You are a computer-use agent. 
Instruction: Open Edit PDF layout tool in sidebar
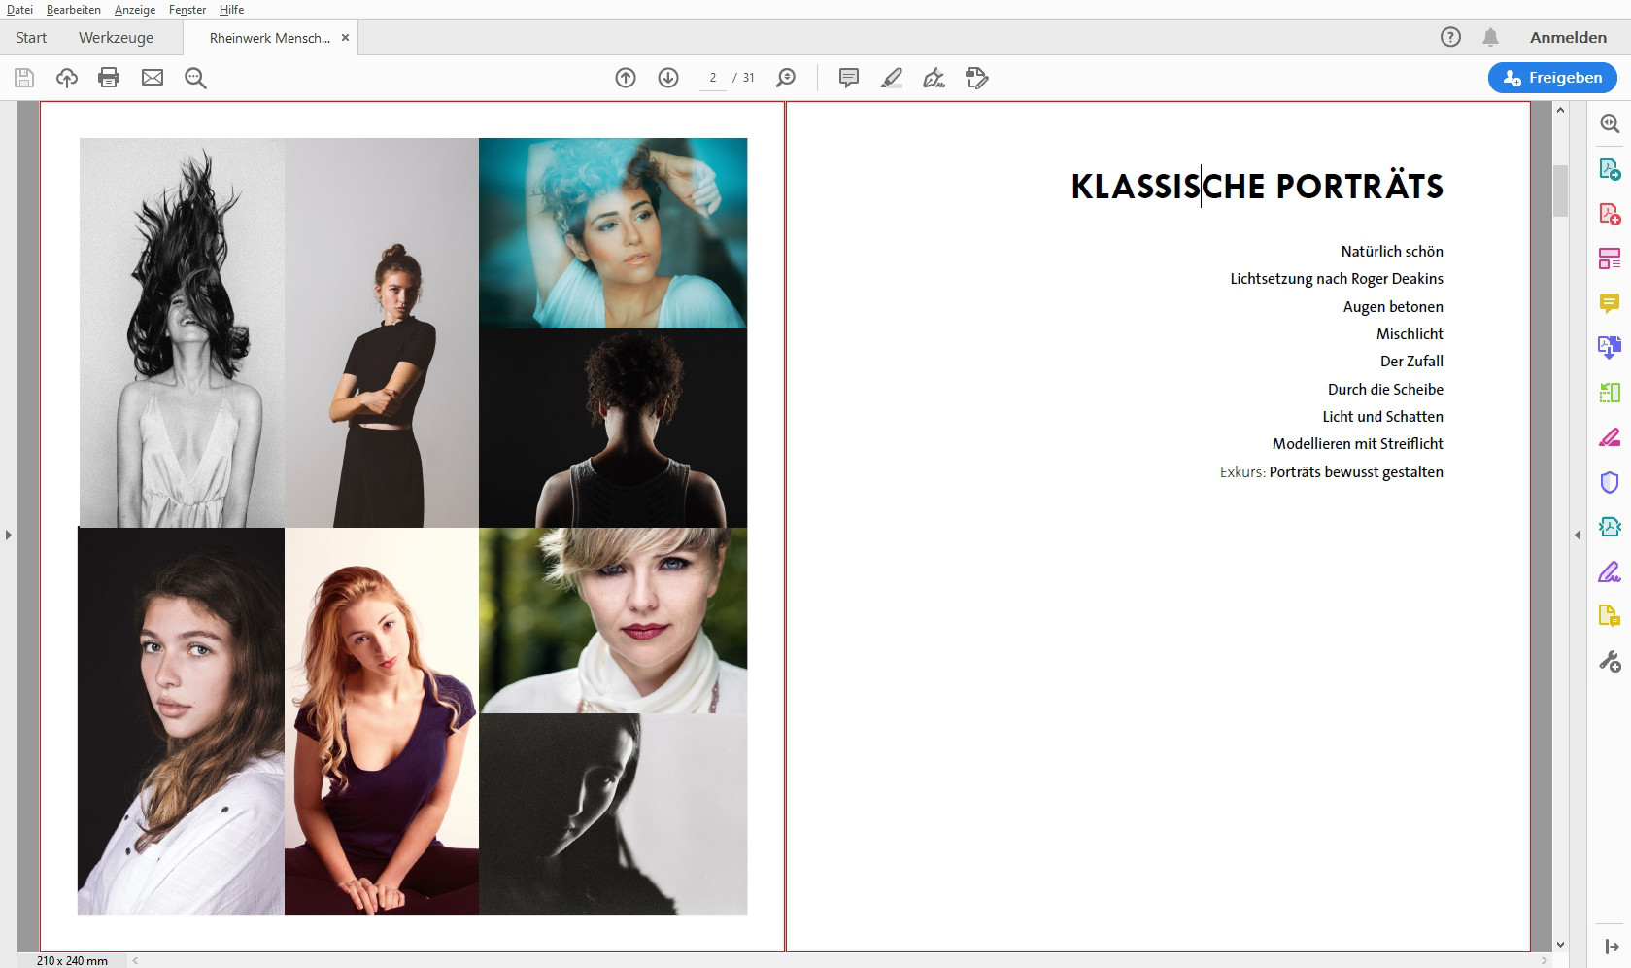(1610, 259)
